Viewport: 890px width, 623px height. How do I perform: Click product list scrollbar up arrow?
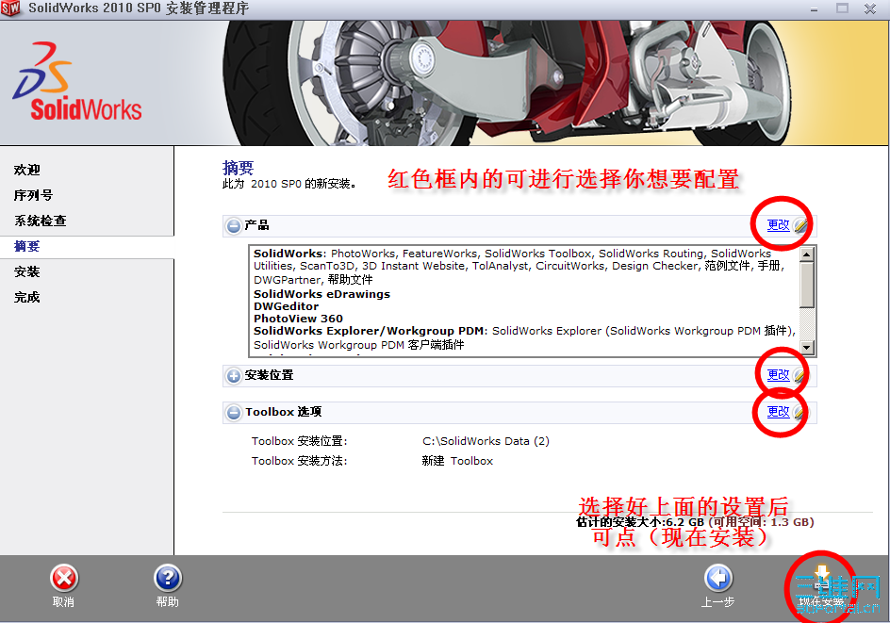coord(807,254)
